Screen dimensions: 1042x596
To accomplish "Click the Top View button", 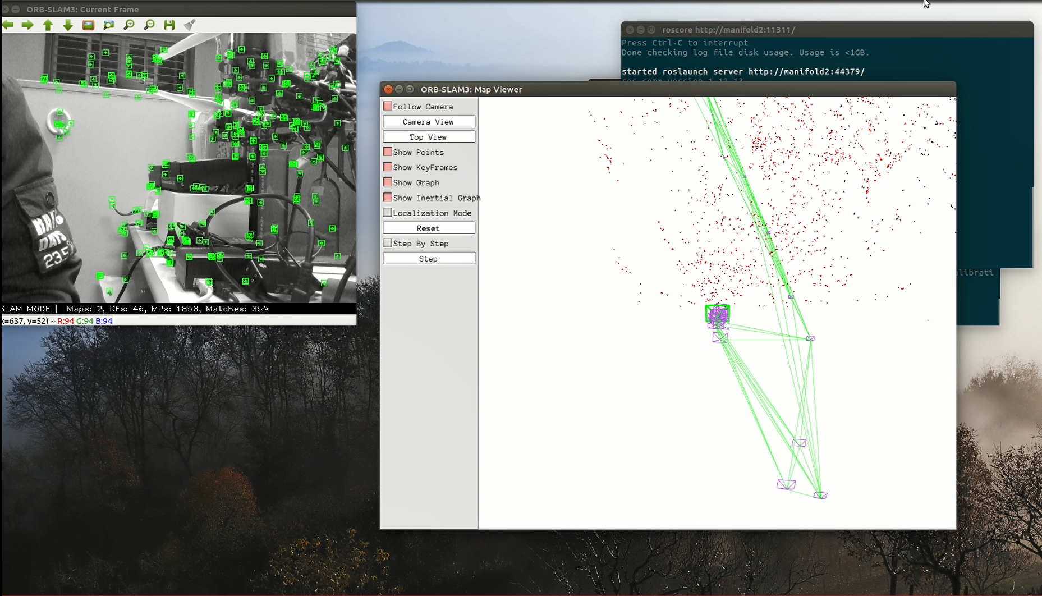I will [x=429, y=137].
